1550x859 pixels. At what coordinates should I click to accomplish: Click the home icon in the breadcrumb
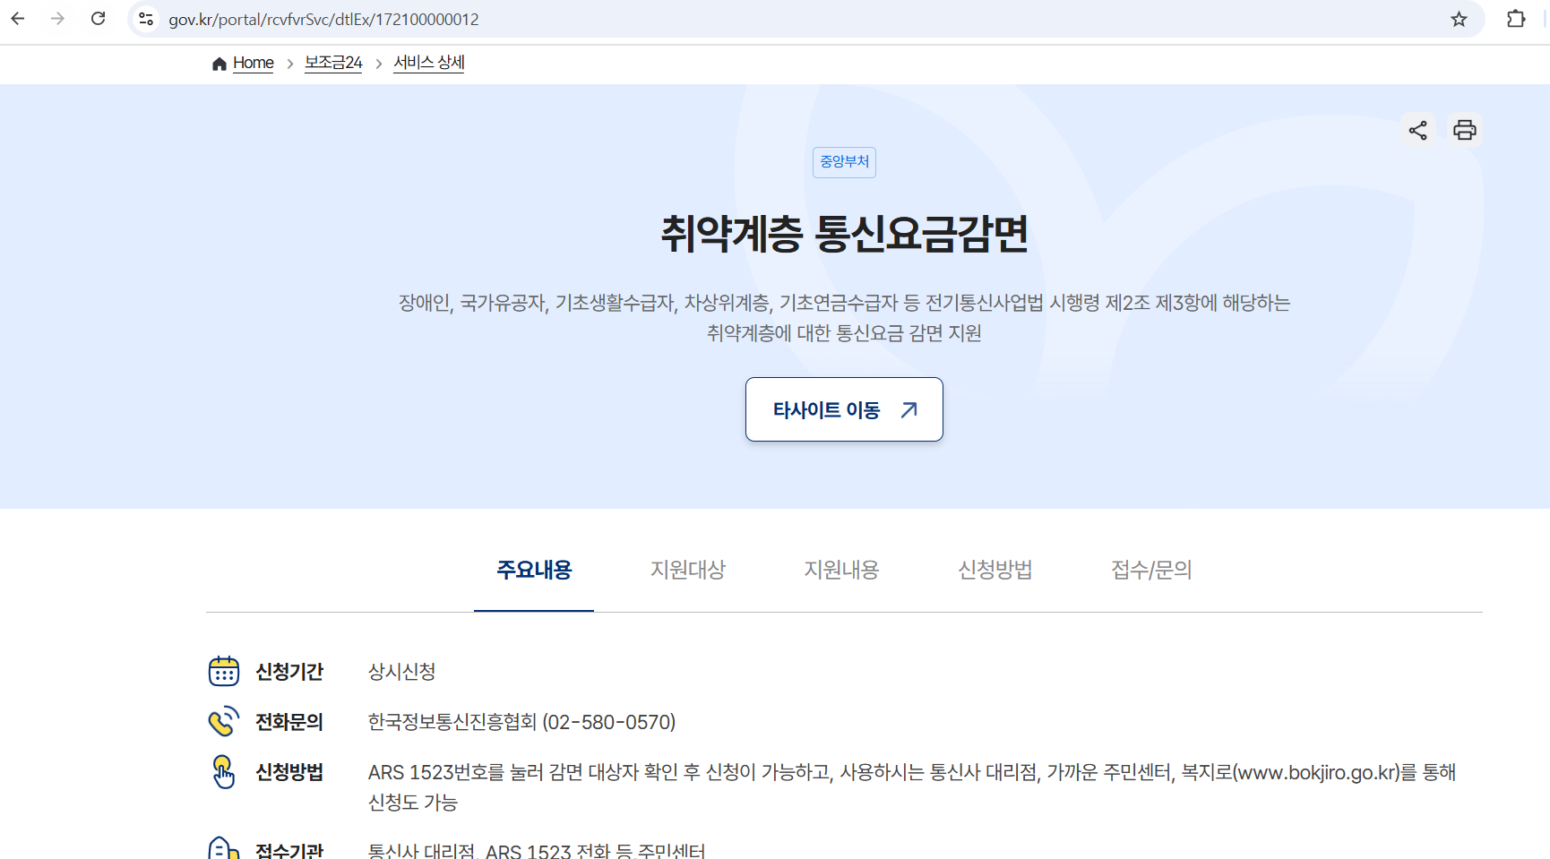tap(219, 63)
